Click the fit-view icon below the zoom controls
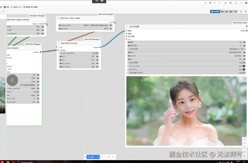Image resolution: width=248 pixels, height=163 pixels. (x=244, y=148)
